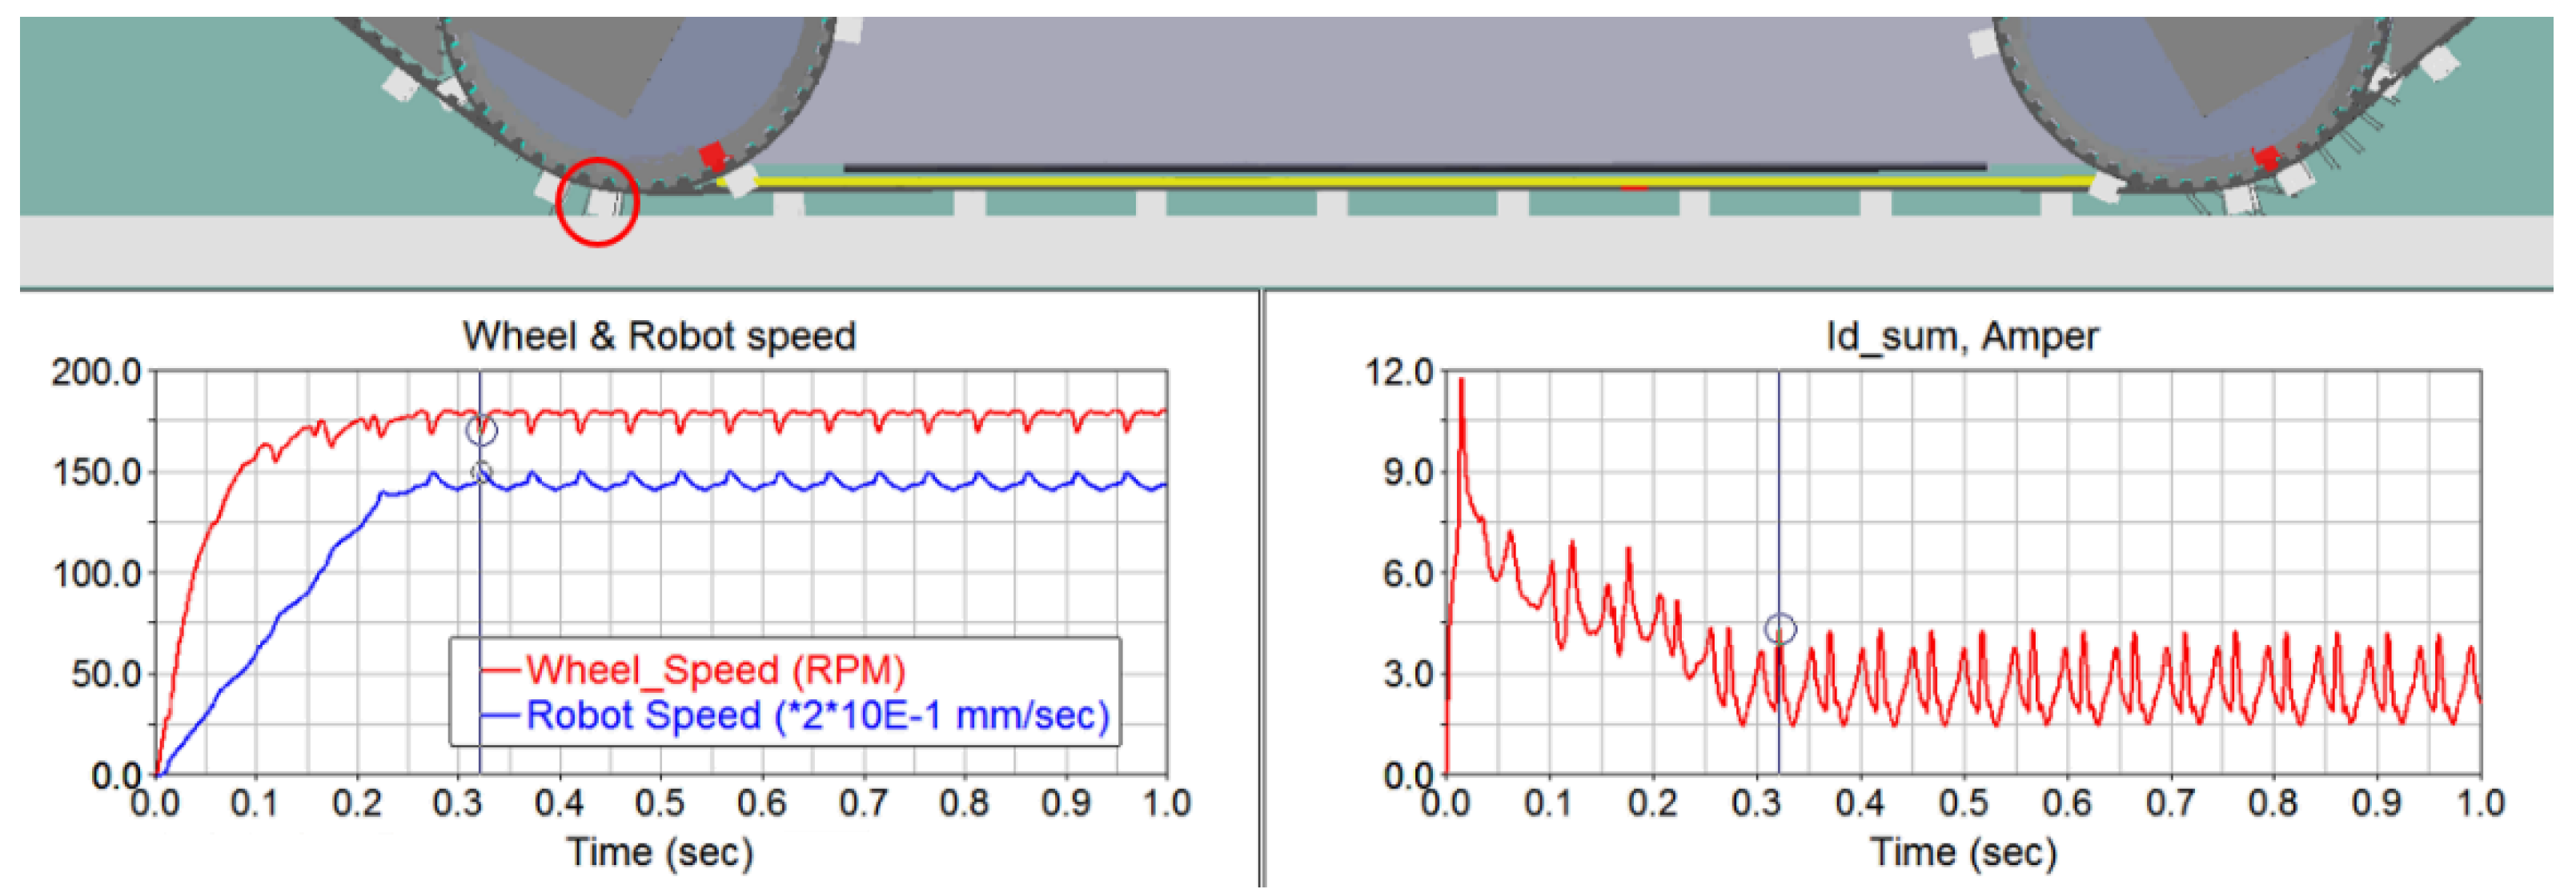Screen dimensions: 2576x893
Task: Click Time (sec) label under speed plot
Action: [x=660, y=852]
